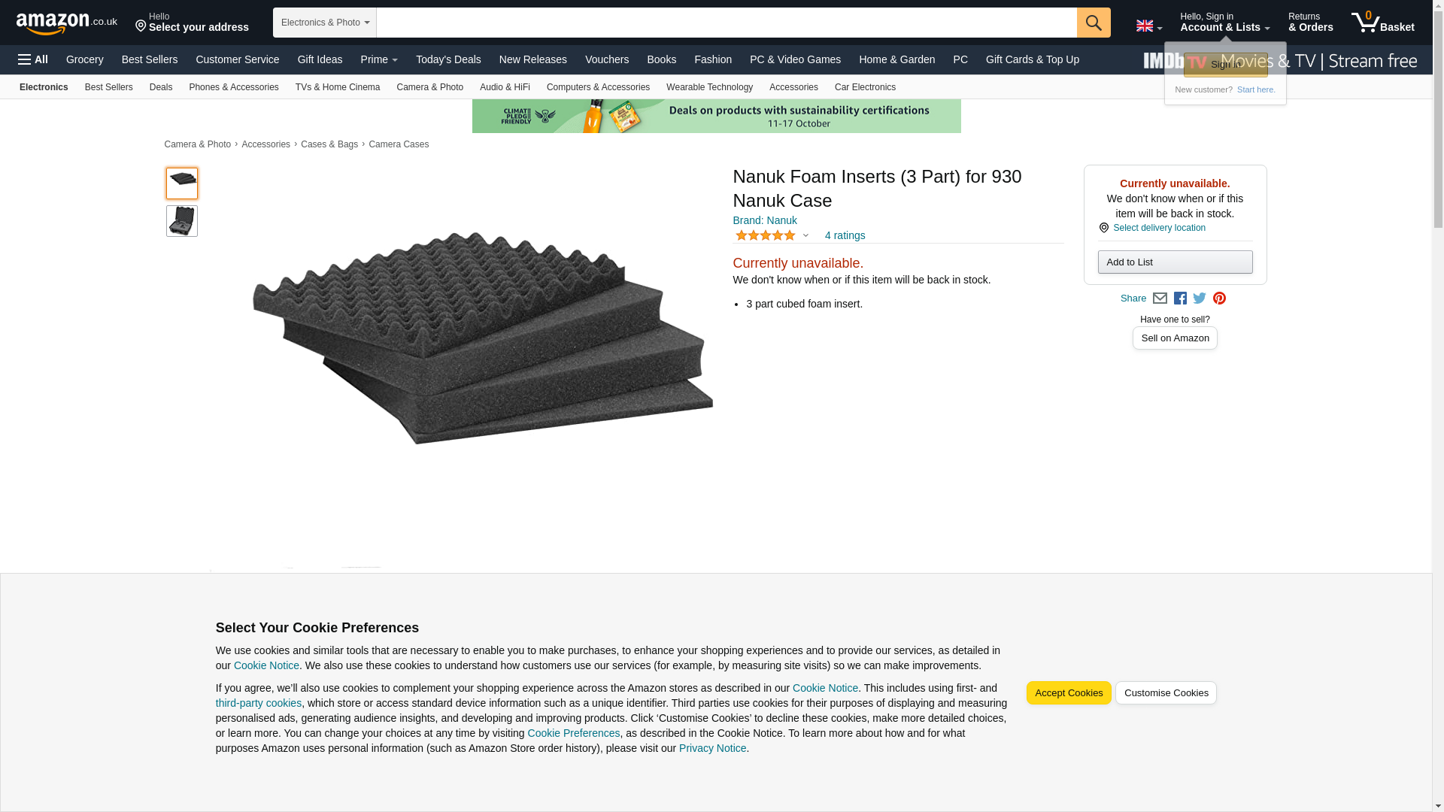Click inside the search input field

point(726,23)
